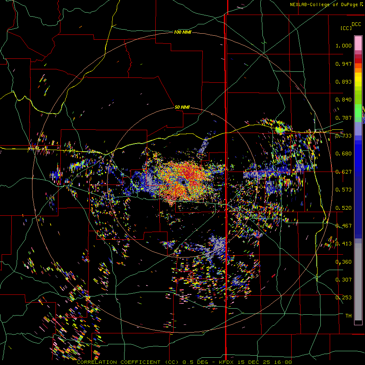Click the "TH" threshold label on the scale
Viewport: 365px width, 365px height.
click(x=348, y=316)
